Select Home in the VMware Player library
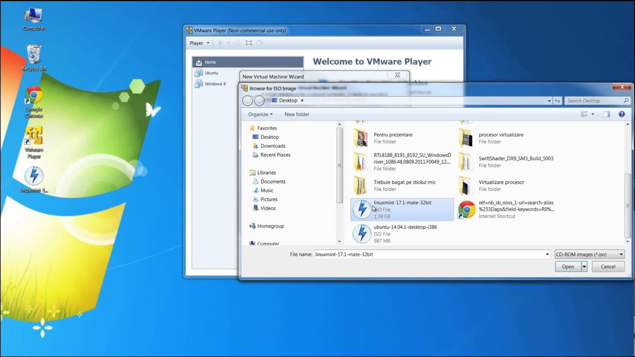Viewport: 635px width, 357px height. coord(248,62)
